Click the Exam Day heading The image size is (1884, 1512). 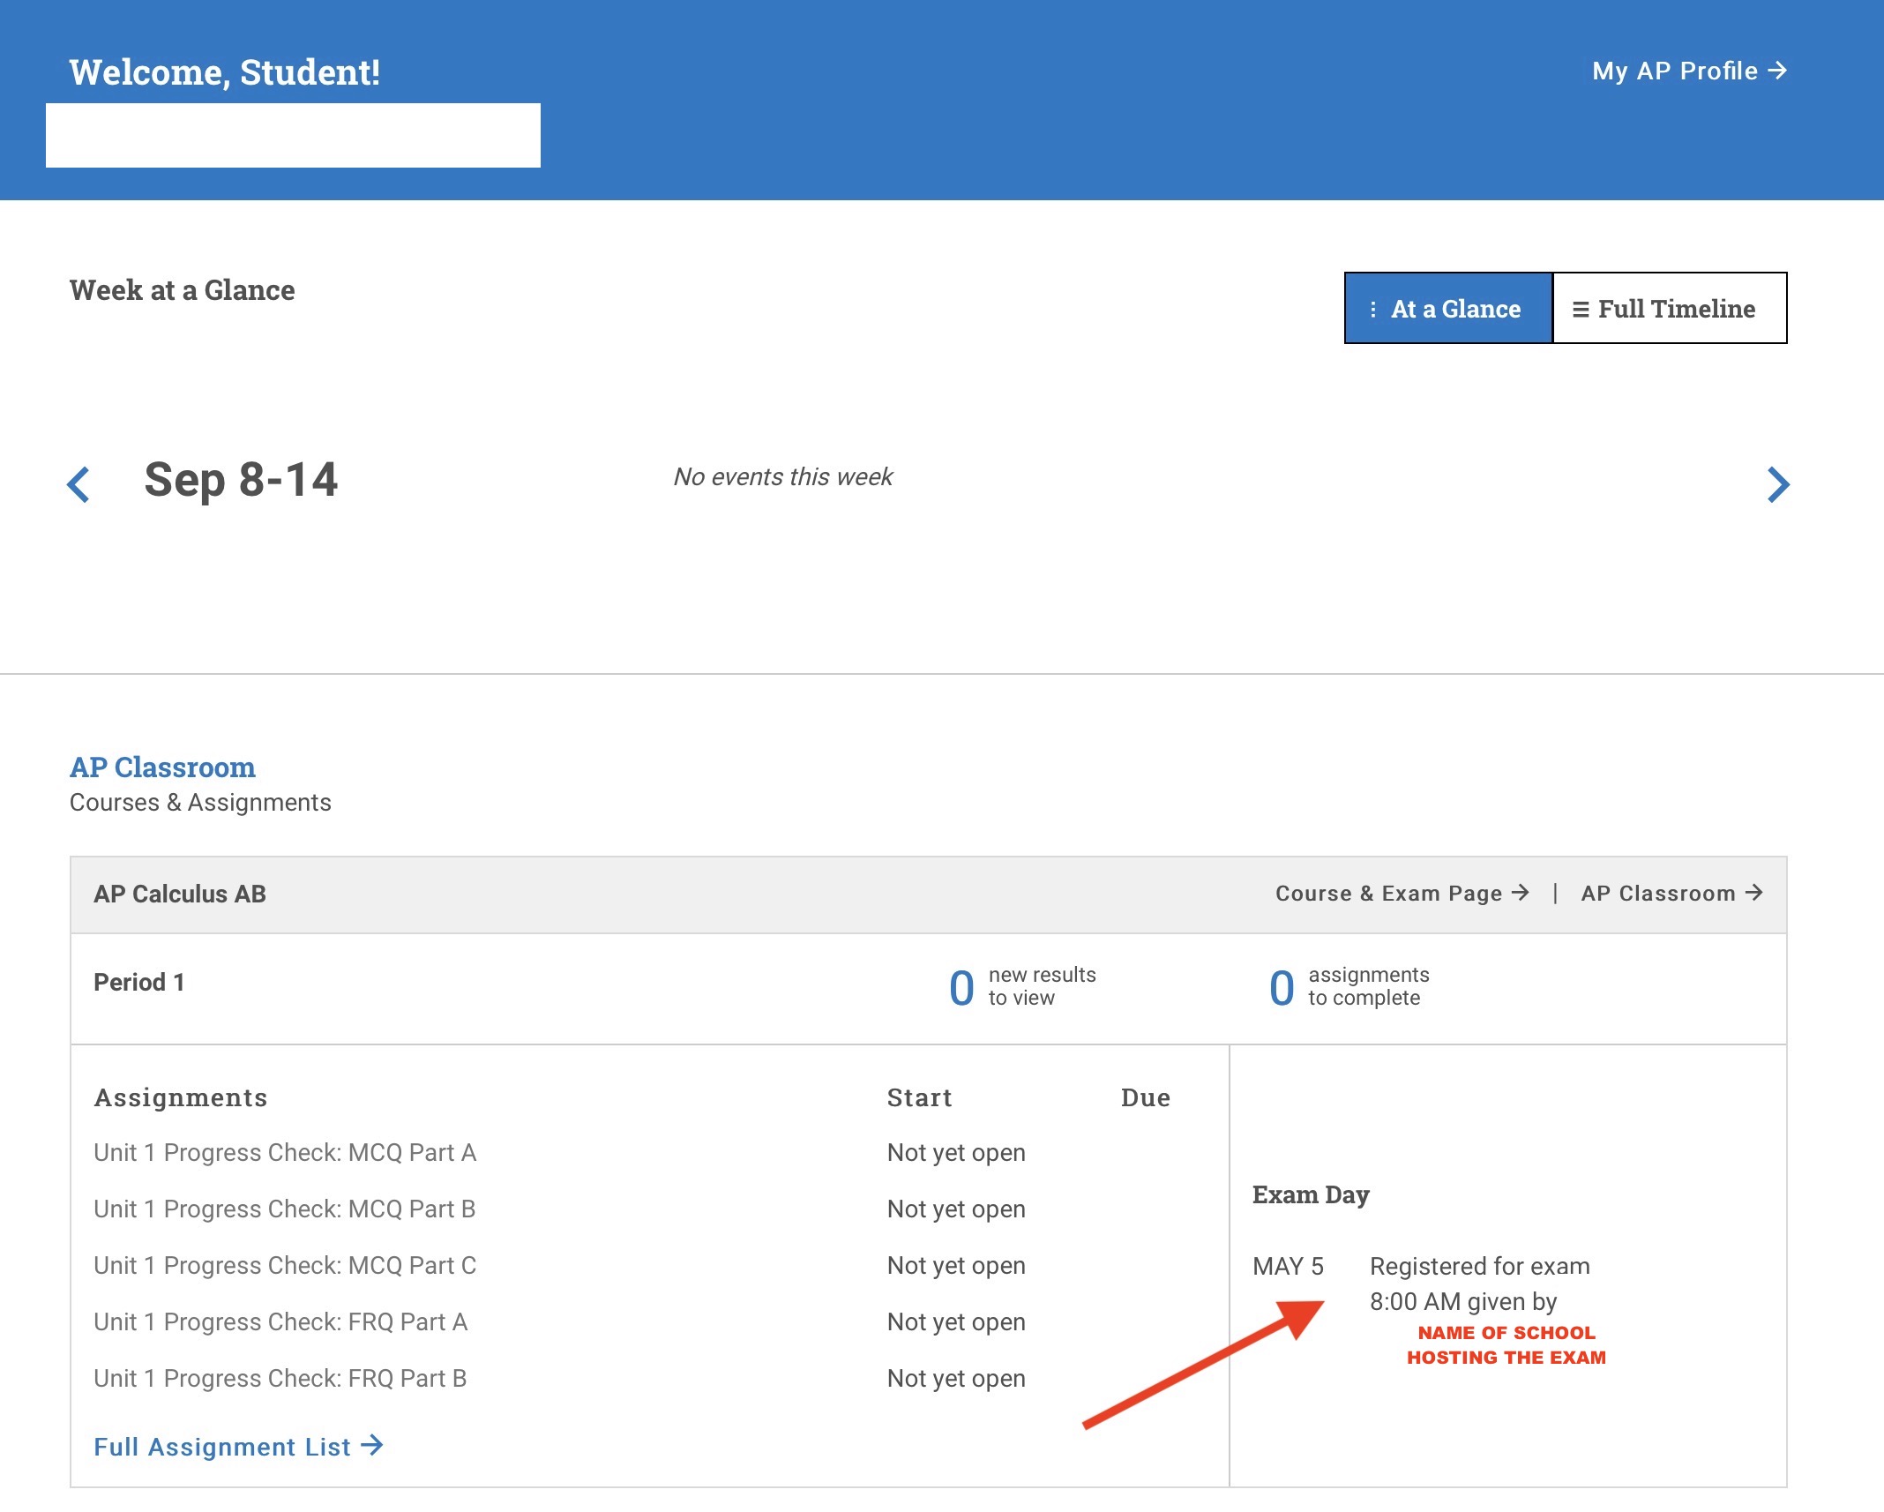(x=1311, y=1194)
